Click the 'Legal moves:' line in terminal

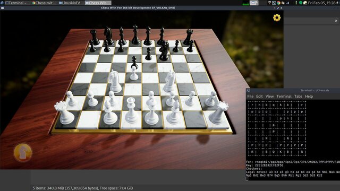pos(293,172)
